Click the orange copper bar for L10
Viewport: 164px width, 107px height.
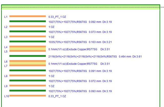tap(28, 96)
